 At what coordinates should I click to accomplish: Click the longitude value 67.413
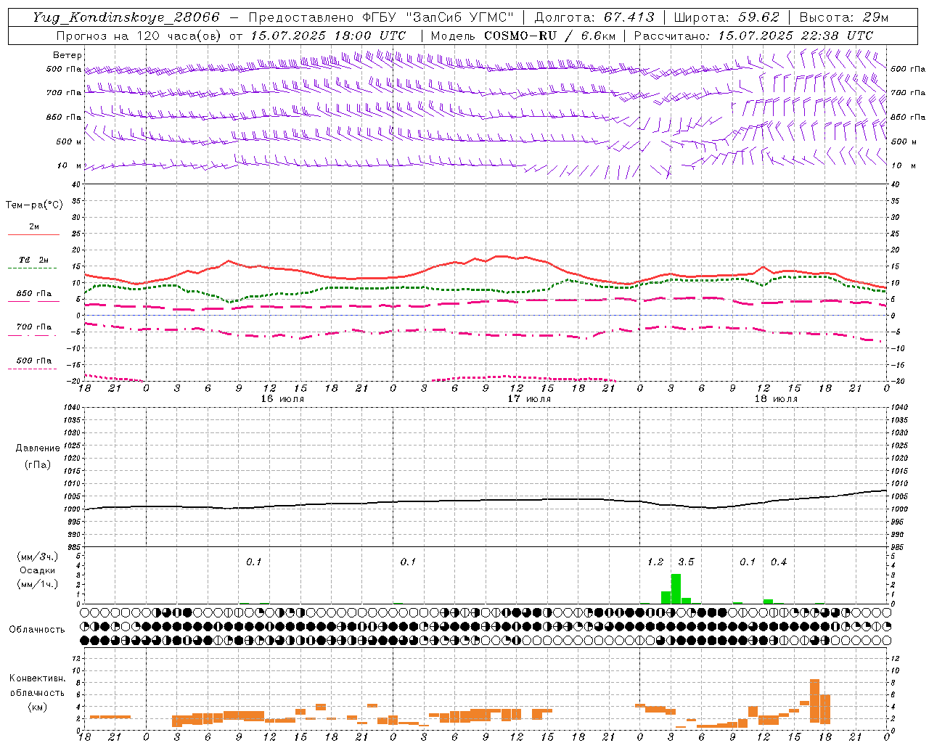click(629, 17)
